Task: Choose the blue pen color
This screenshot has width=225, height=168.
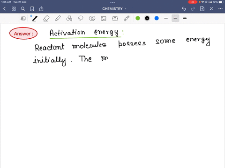Action: tap(157, 18)
